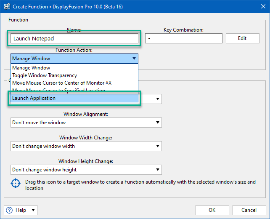
Task: Open the Window Alignment dropdown
Action: click(86, 123)
